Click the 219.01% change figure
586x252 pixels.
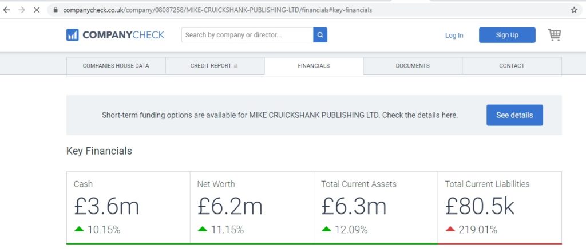pos(478,230)
